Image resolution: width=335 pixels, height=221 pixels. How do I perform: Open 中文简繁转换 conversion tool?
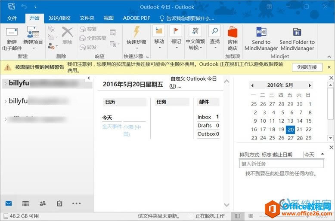pyautogui.click(x=195, y=37)
